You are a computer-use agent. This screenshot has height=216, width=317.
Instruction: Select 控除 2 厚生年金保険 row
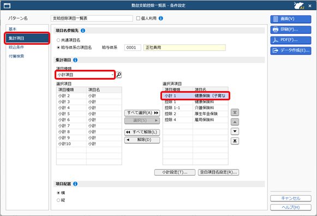(195, 114)
